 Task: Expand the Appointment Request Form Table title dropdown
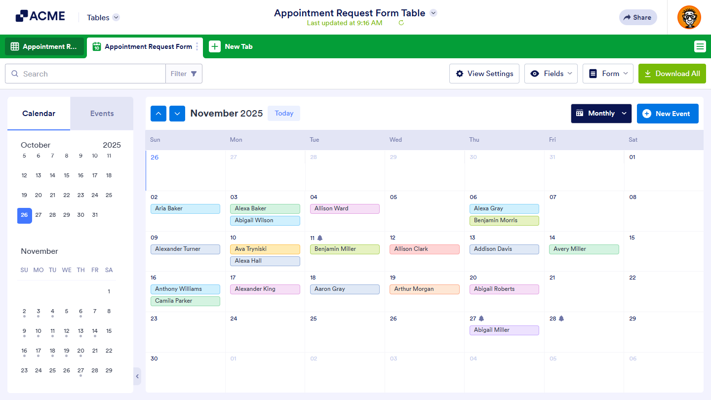click(434, 13)
